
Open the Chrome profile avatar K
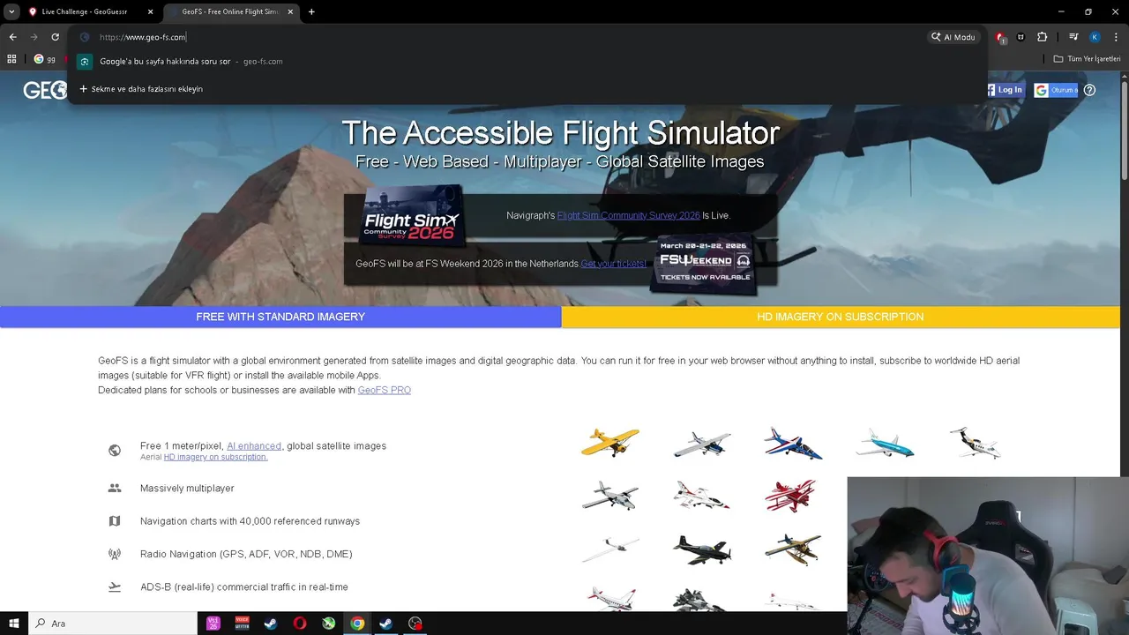point(1095,37)
